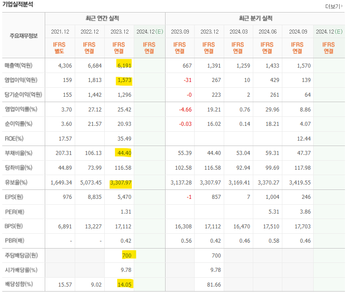
Task: Click the 4,306 sales value for 2021.12
Action: (65, 65)
